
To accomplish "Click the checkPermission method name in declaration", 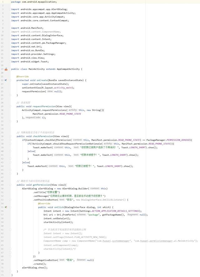I will (43, 136).
